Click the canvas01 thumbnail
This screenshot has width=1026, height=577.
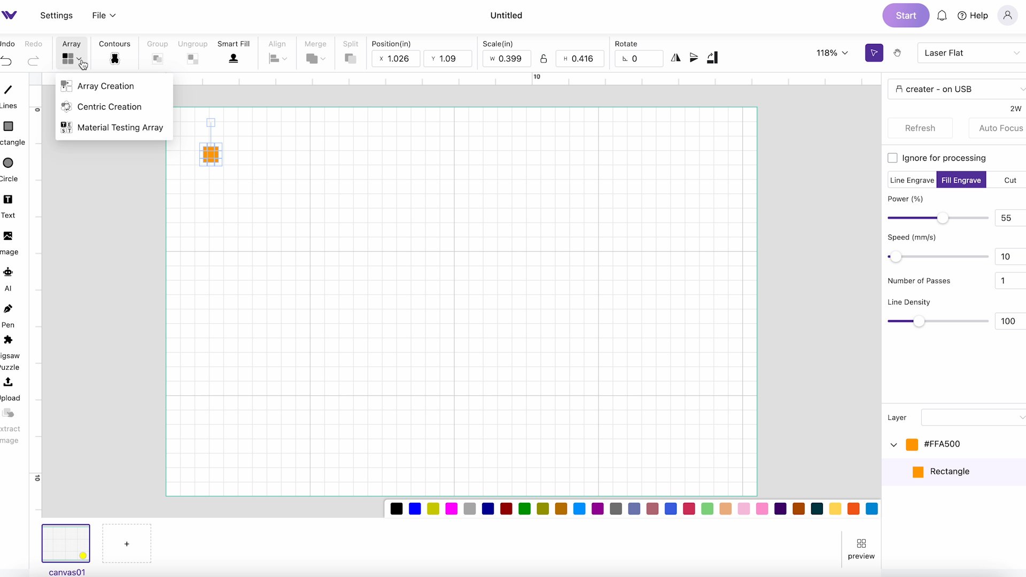66,543
